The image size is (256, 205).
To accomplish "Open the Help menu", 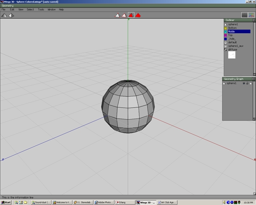I will coord(61,10).
